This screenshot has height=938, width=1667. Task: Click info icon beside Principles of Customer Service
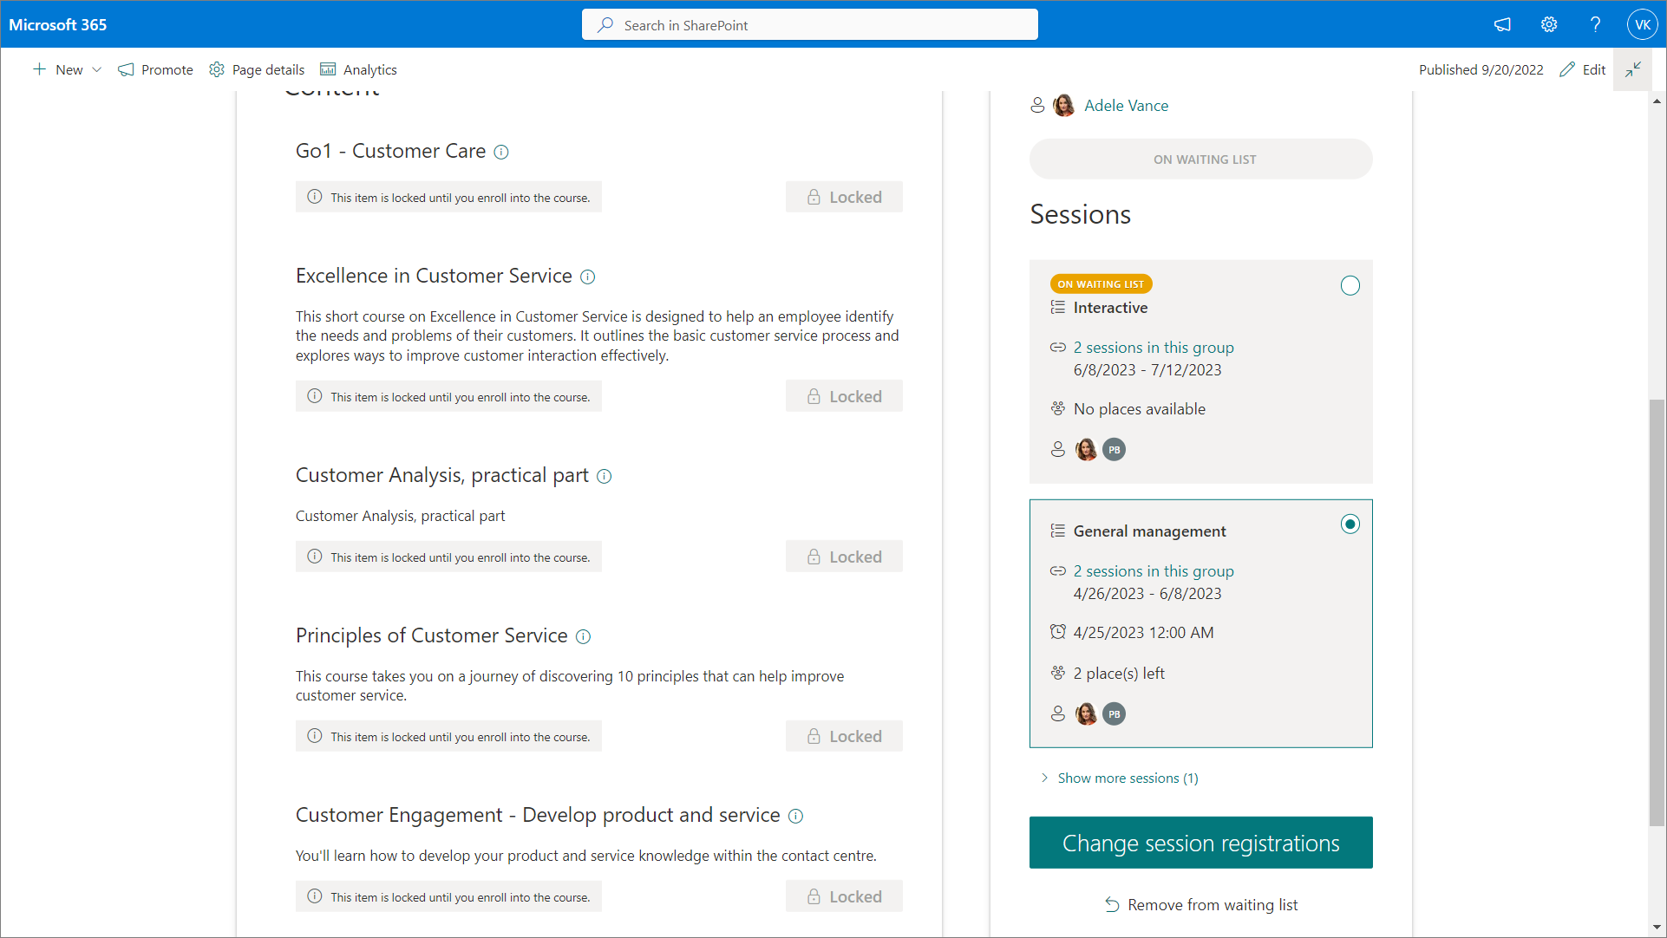tap(584, 637)
